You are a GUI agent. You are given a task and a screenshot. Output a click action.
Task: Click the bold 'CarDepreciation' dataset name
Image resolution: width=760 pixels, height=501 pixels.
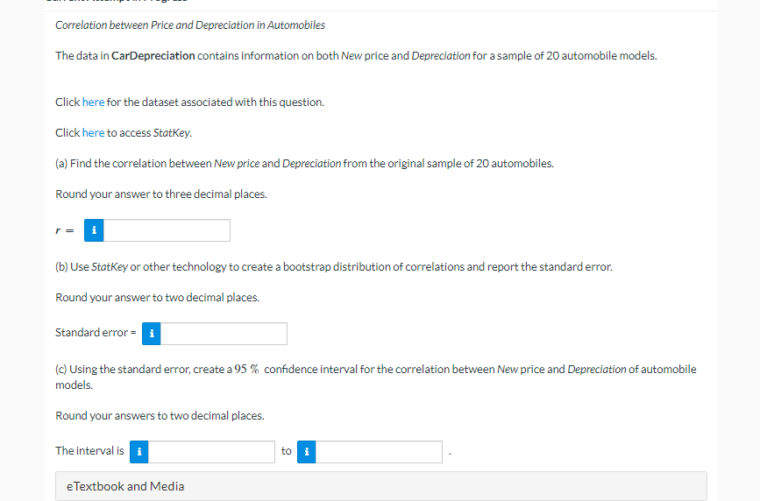tap(153, 56)
